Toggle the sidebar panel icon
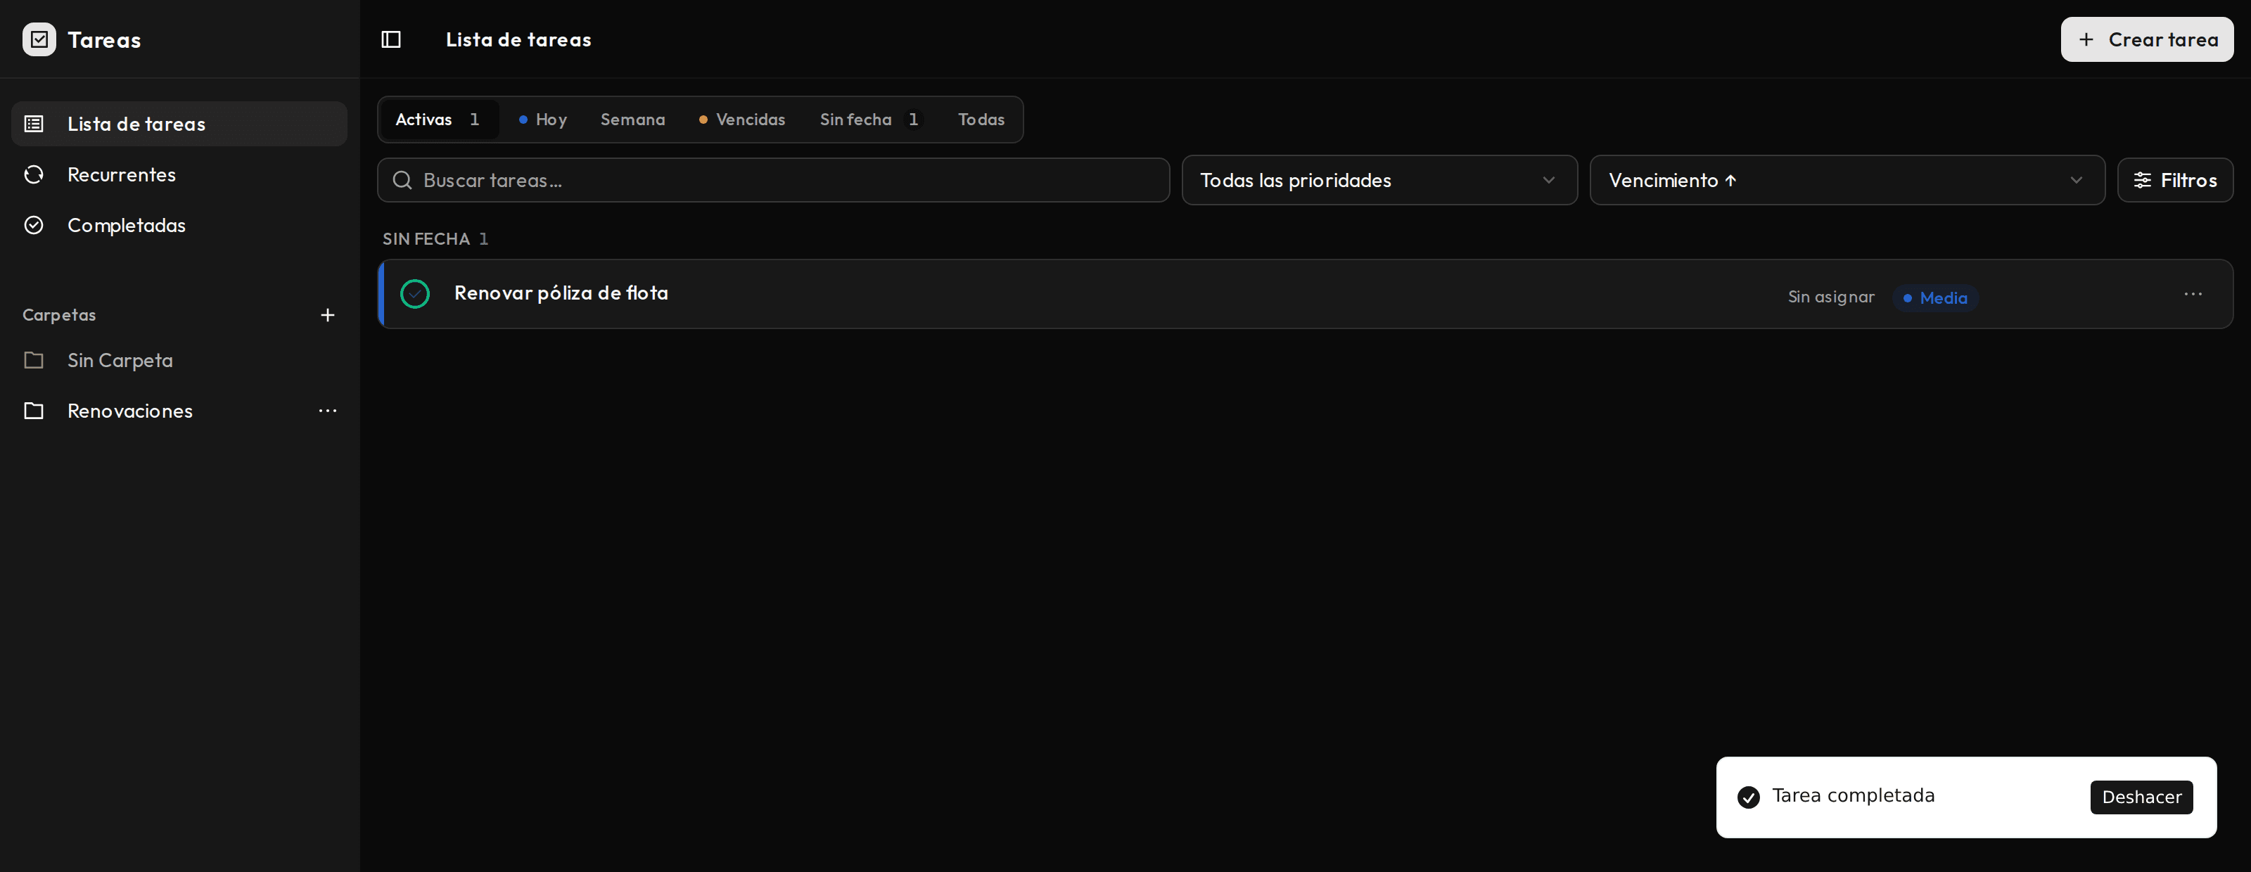Image resolution: width=2251 pixels, height=872 pixels. point(390,39)
